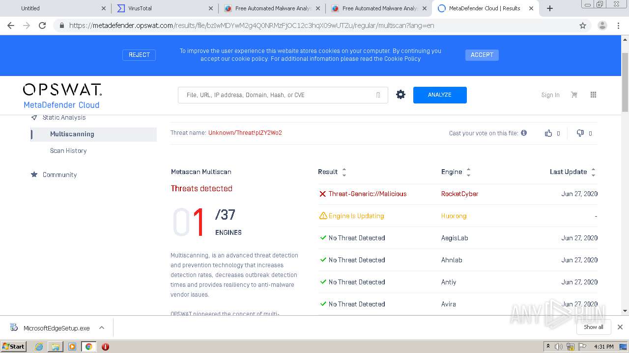Viewport: 629px width, 353px height.
Task: Click the taskbar clock showing 4:31 PM
Action: (603, 347)
